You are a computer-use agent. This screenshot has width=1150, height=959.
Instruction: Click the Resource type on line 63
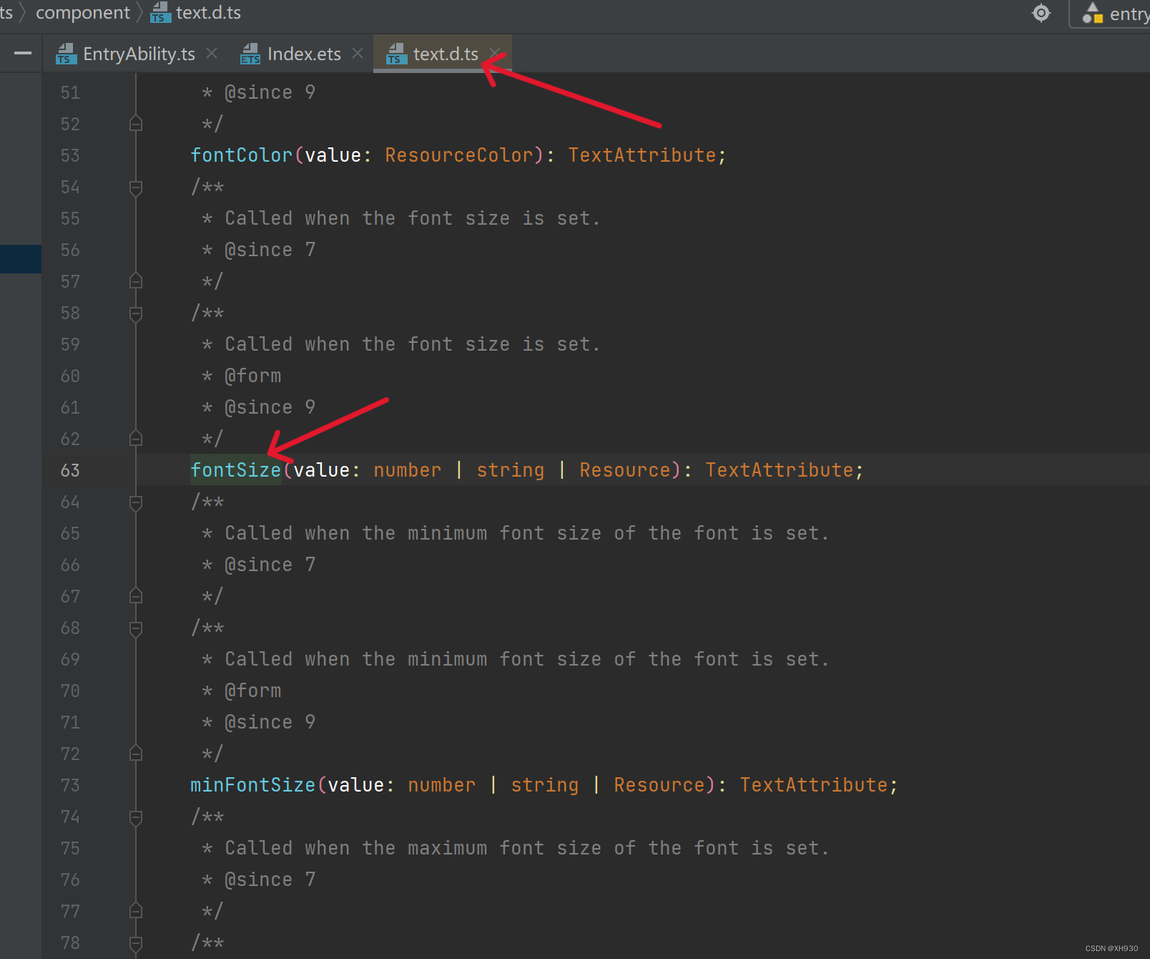(625, 470)
